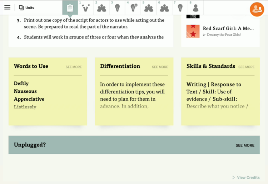This screenshot has height=184, width=268.
Task: Open activity 3 lightbulb icon
Action: coord(117,8)
